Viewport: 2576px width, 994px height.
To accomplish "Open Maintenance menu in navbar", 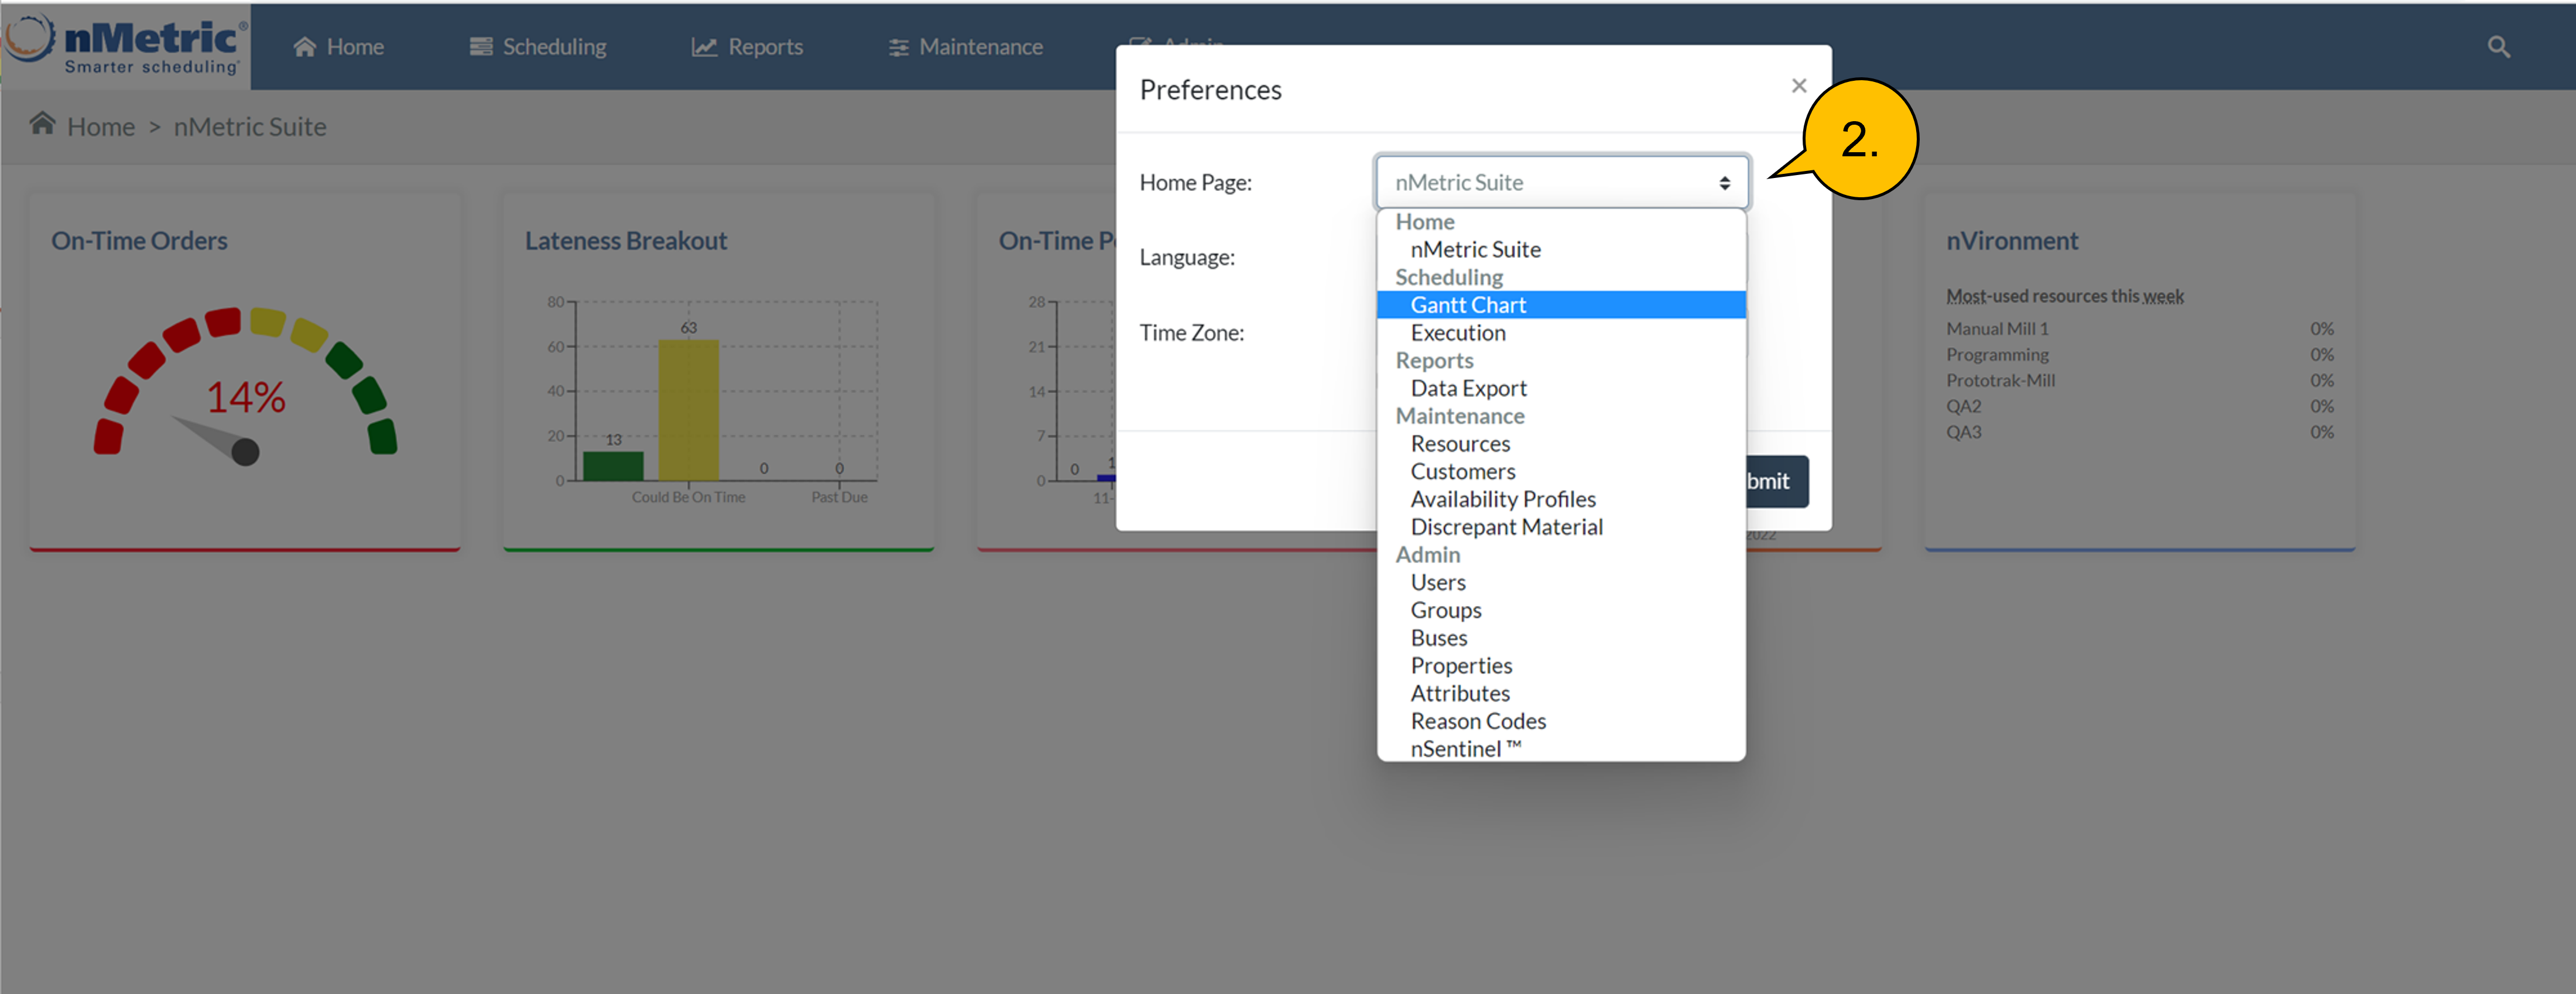I will coord(965,47).
